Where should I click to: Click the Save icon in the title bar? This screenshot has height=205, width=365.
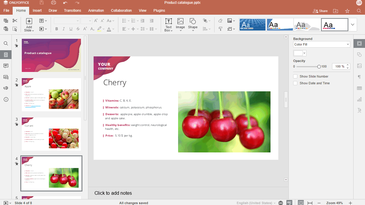pyautogui.click(x=42, y=3)
